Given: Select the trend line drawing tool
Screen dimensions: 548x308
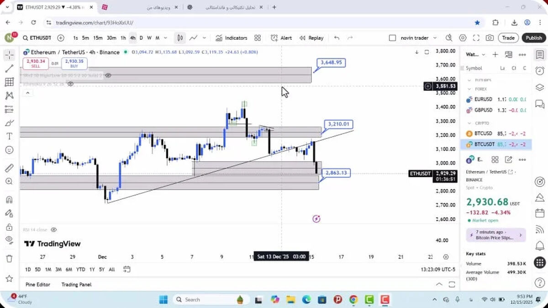Looking at the screenshot, I should click(9, 69).
